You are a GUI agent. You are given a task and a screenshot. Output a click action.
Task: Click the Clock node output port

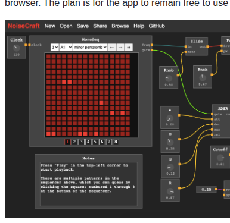pos(26,45)
